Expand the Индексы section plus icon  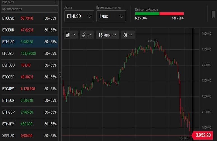click(55, 2)
